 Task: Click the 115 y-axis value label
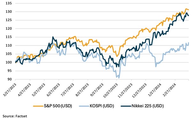coord(9,37)
